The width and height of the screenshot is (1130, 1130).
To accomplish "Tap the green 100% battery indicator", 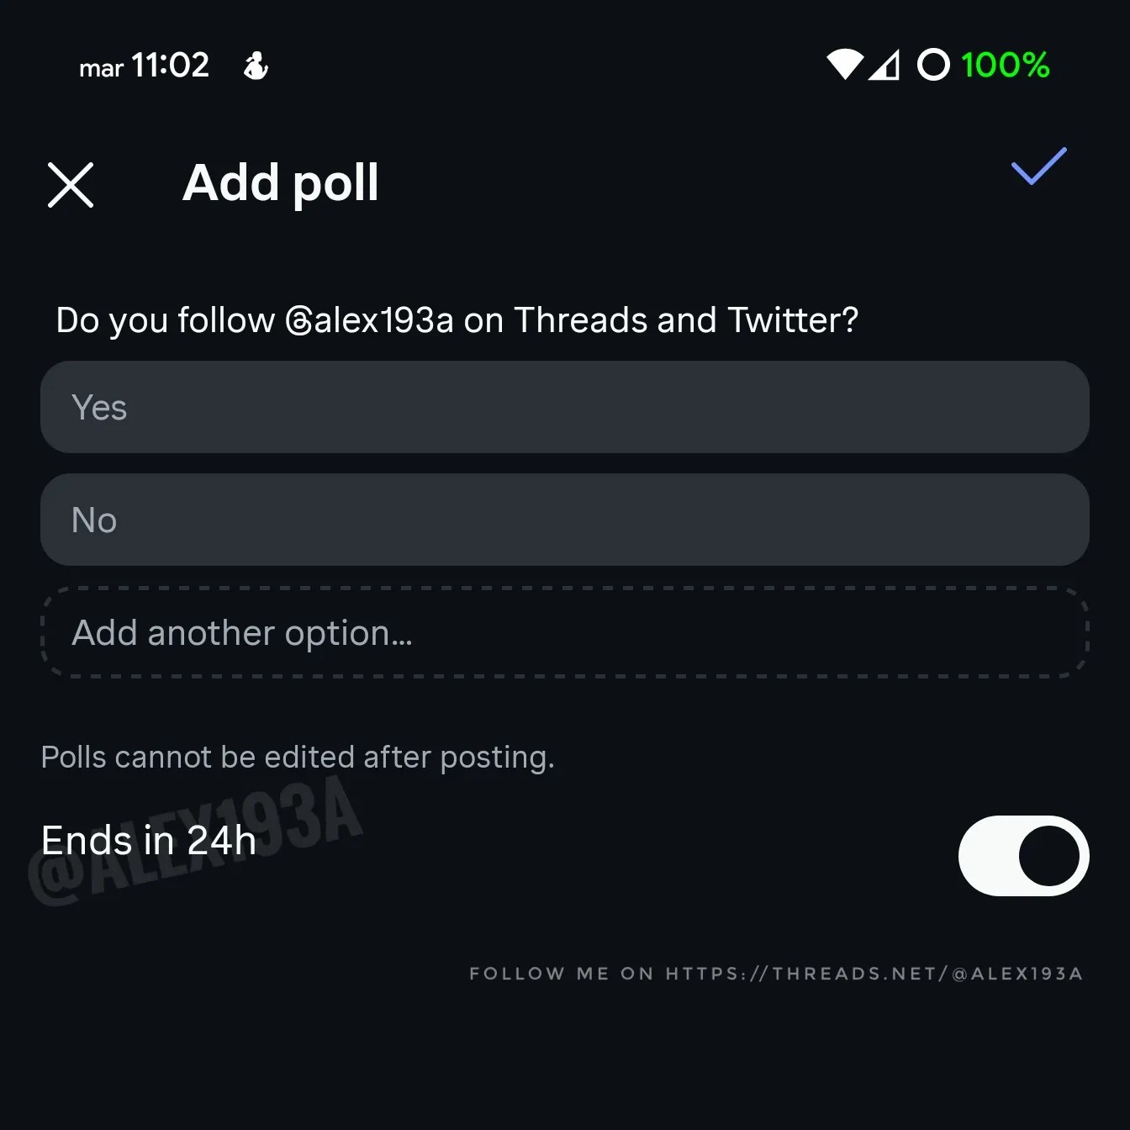I will click(1006, 66).
